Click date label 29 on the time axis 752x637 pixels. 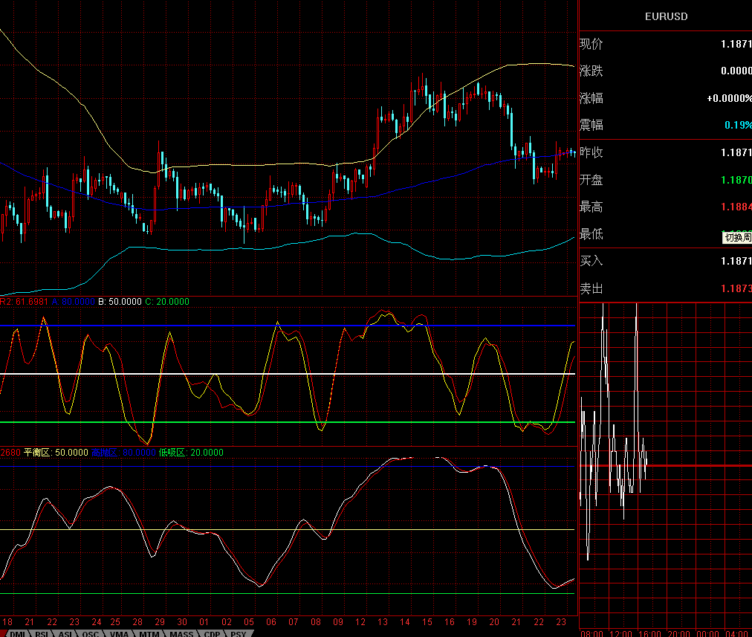(160, 622)
